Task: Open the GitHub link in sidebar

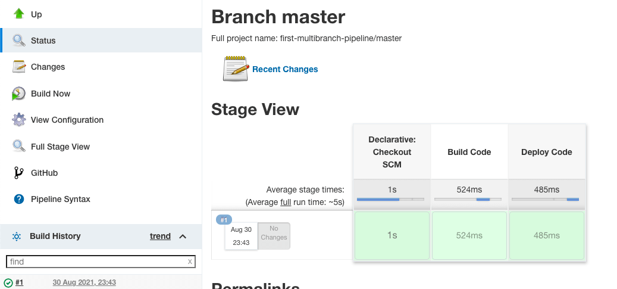Action: click(45, 173)
